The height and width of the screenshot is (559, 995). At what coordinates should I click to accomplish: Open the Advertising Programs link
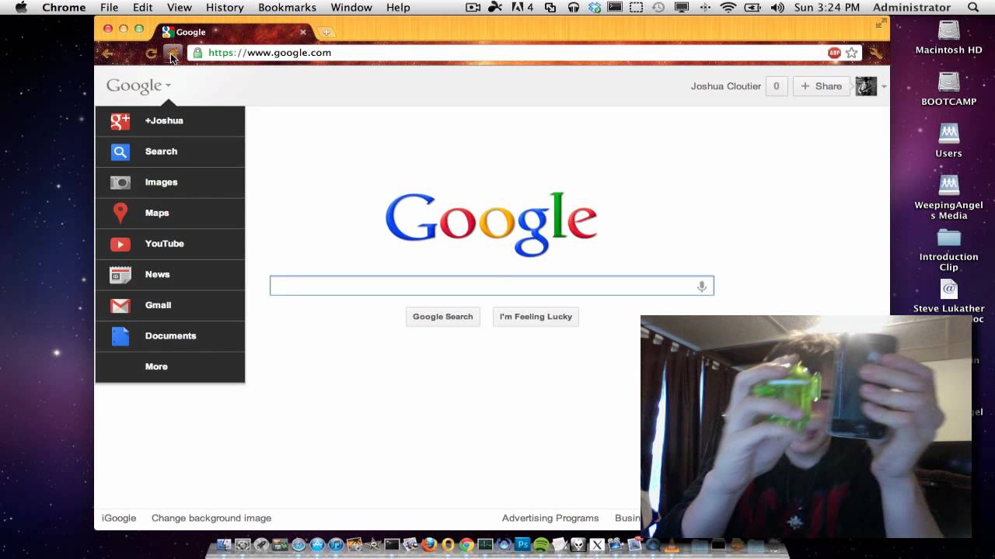click(x=550, y=518)
